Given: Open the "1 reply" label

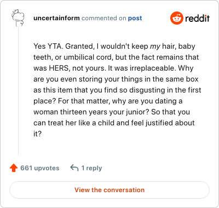Looking at the screenshot, I should pyautogui.click(x=91, y=168).
